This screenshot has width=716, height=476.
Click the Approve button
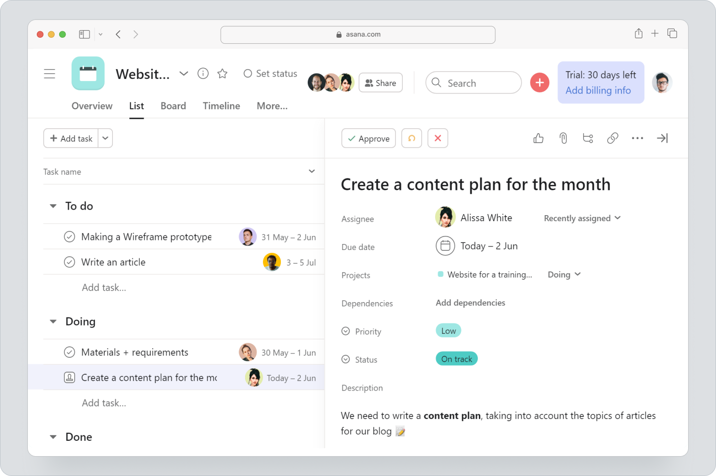(368, 138)
